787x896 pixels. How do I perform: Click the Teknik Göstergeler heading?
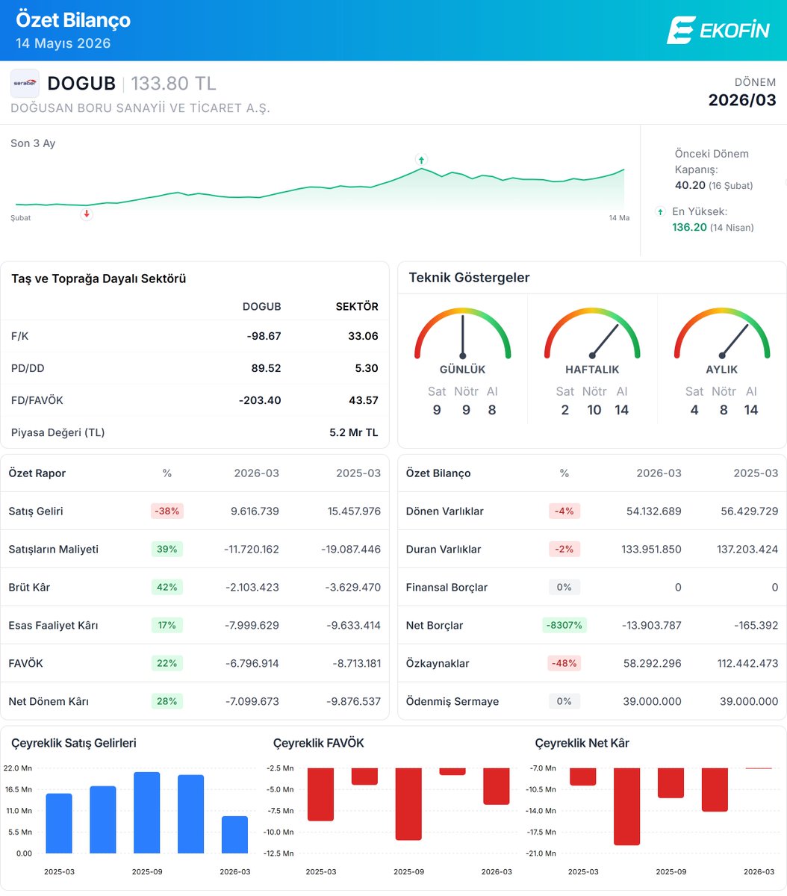click(469, 278)
